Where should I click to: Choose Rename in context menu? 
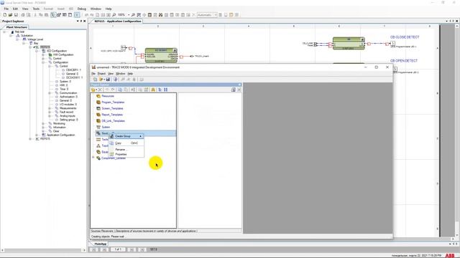coord(126,150)
